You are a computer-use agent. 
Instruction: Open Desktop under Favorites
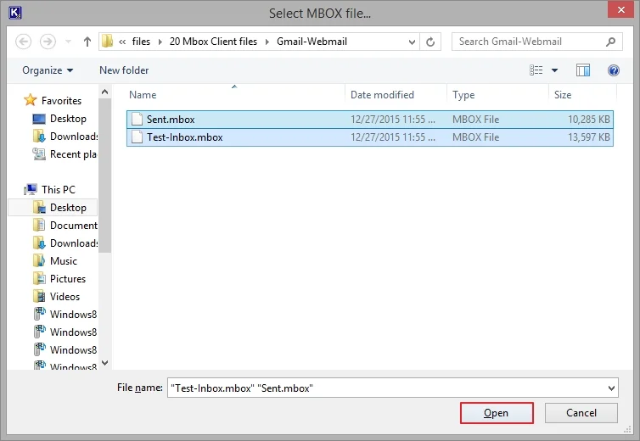68,119
